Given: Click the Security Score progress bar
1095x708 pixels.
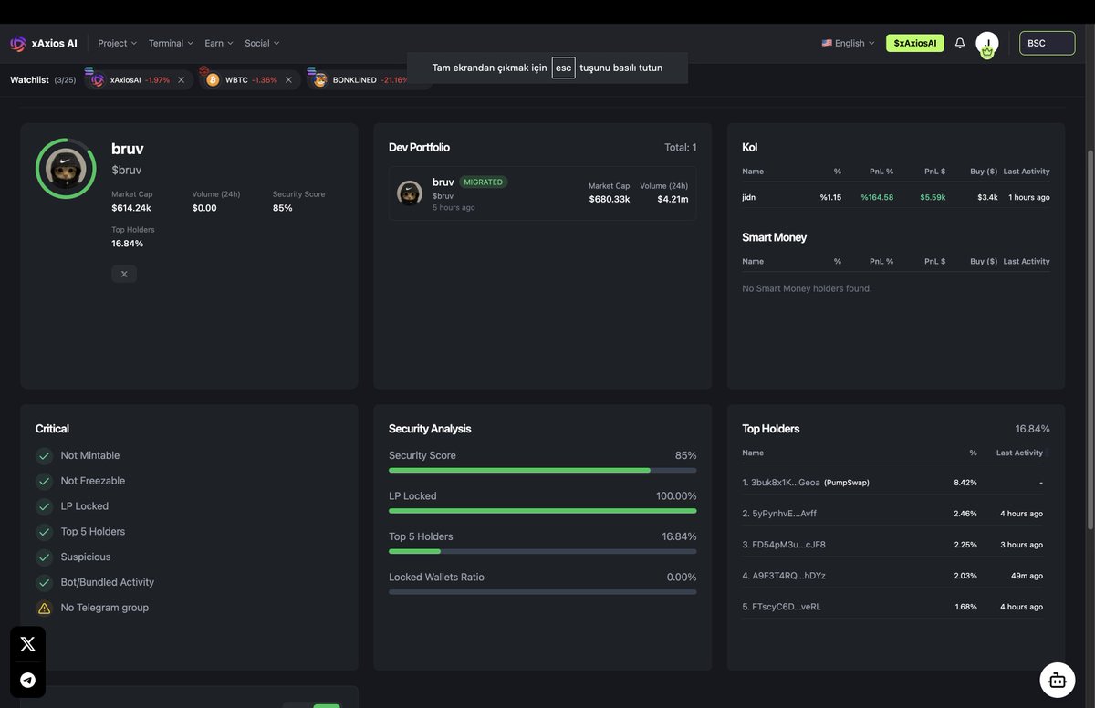Looking at the screenshot, I should 543,471.
